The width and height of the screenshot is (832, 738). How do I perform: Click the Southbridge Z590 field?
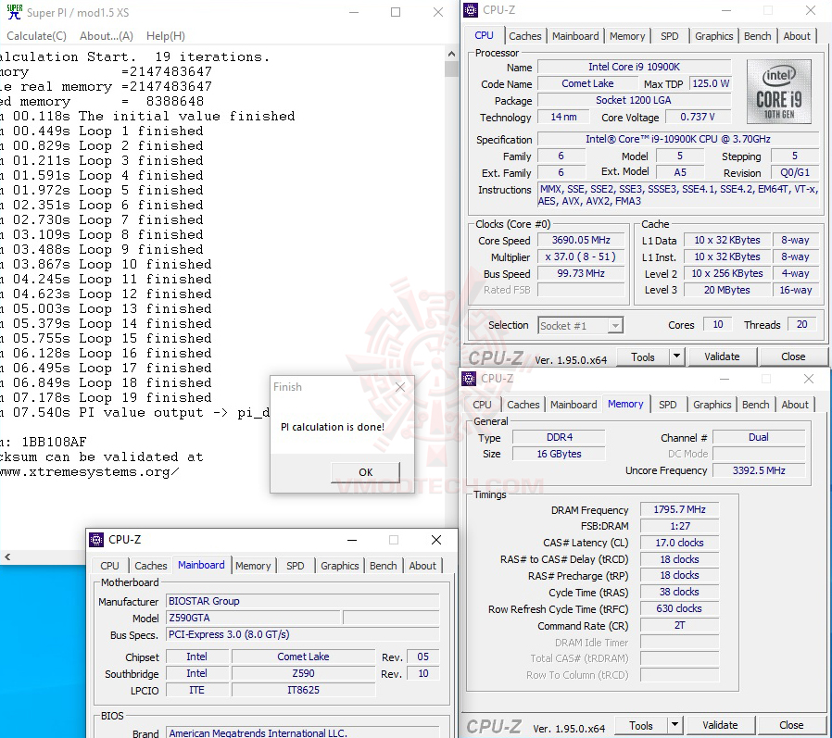click(x=303, y=673)
